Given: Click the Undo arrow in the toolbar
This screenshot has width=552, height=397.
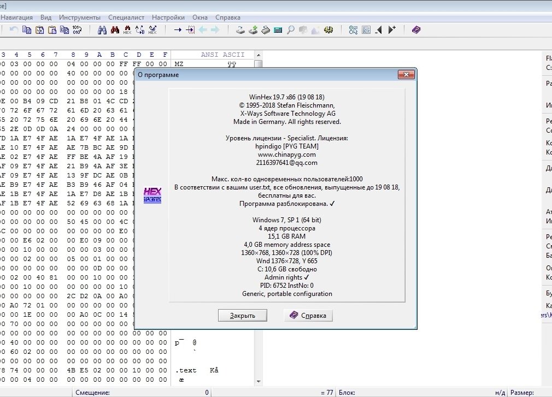Looking at the screenshot, I should [x=14, y=30].
